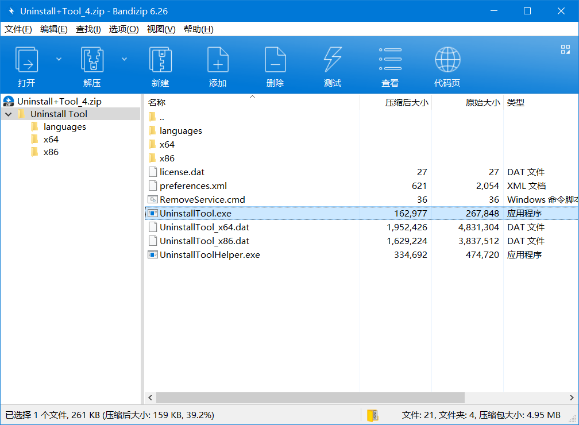Viewport: 579px width, 425px height.
Task: Select Uninstall Tool folder in tree
Action: (x=59, y=114)
